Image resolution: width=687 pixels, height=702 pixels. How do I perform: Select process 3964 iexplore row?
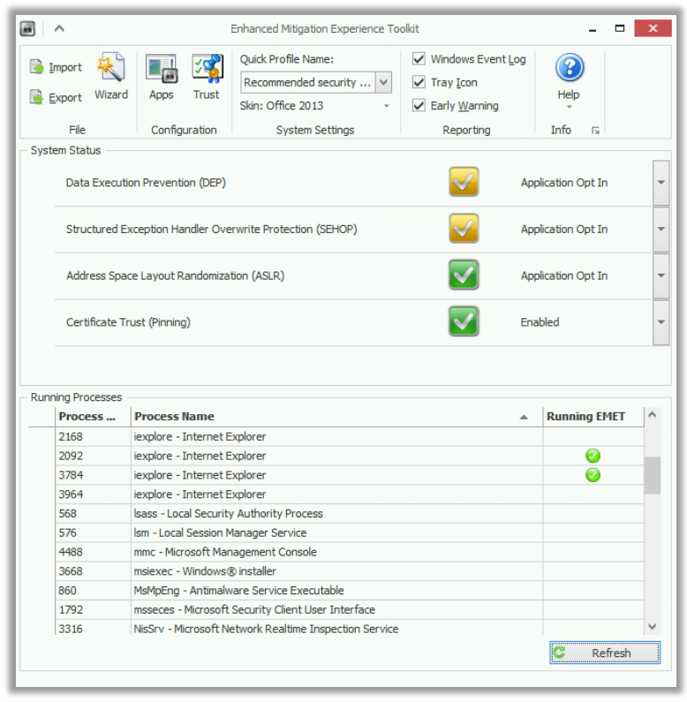[x=350, y=494]
